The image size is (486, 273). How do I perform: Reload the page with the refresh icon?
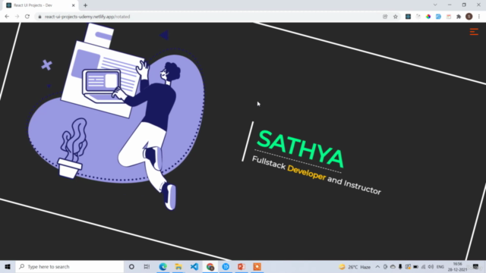coord(27,17)
